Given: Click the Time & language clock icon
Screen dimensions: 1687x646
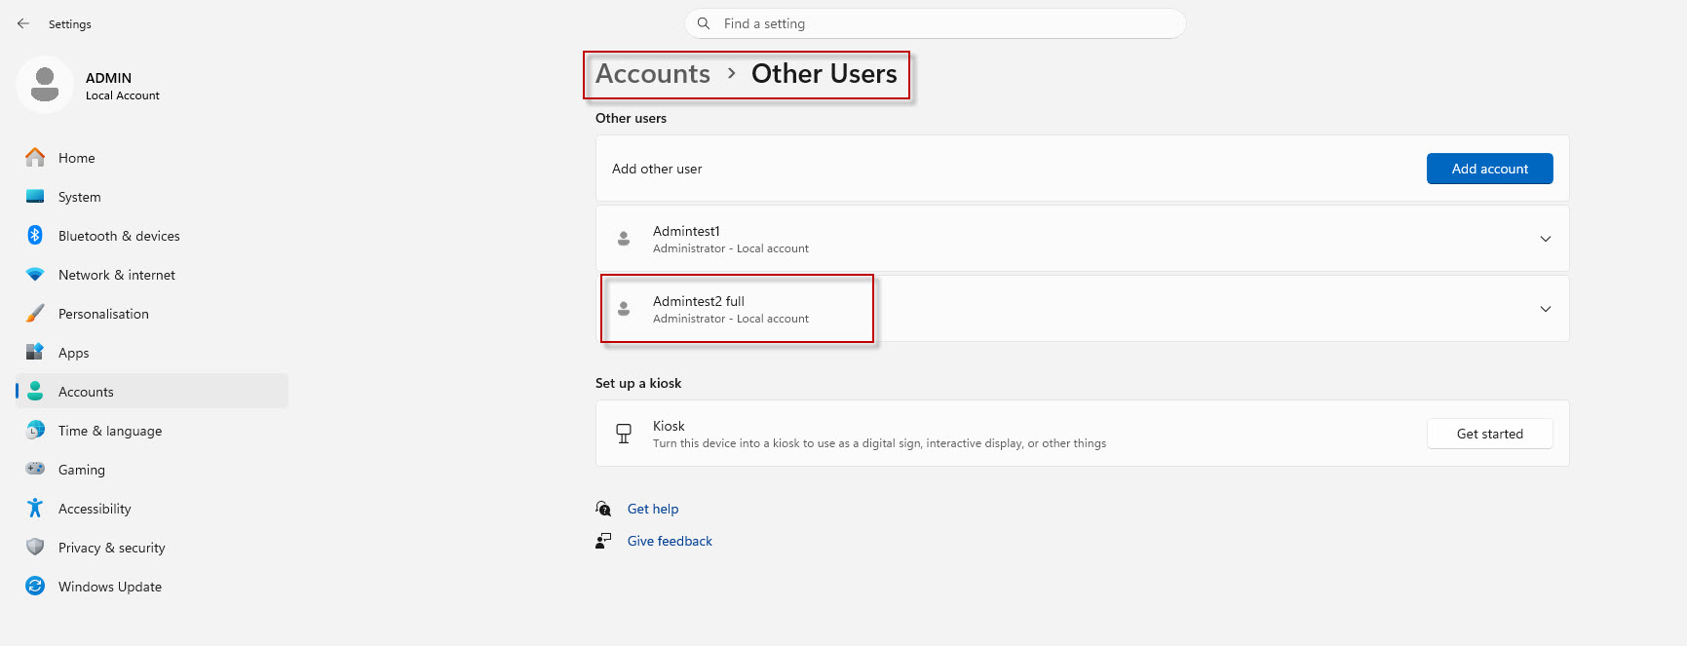Looking at the screenshot, I should click(35, 430).
